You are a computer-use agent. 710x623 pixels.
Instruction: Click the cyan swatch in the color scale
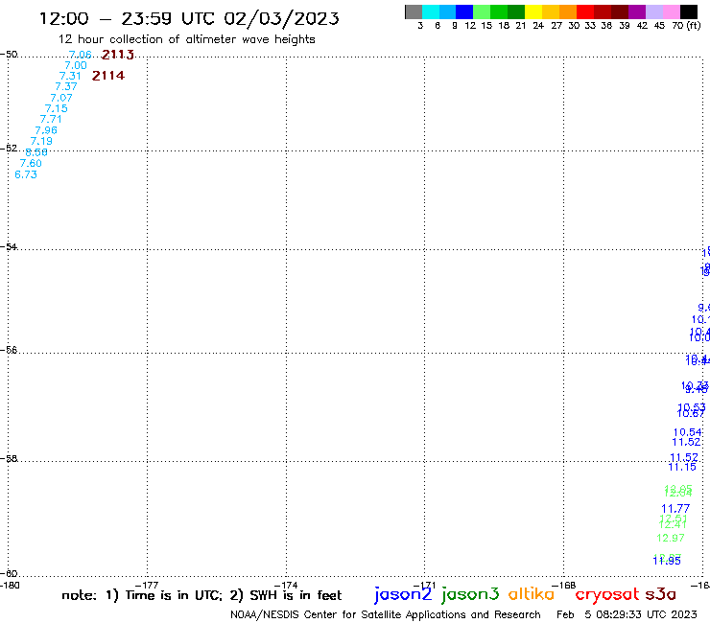tap(431, 12)
